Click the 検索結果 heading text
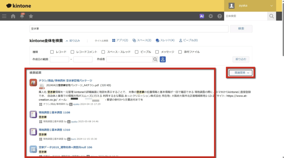Image resolution: width=284 pixels, height=158 pixels. 35,73
